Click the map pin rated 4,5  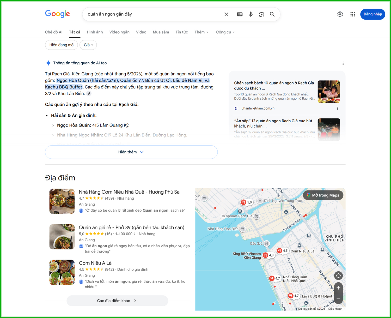point(282,251)
